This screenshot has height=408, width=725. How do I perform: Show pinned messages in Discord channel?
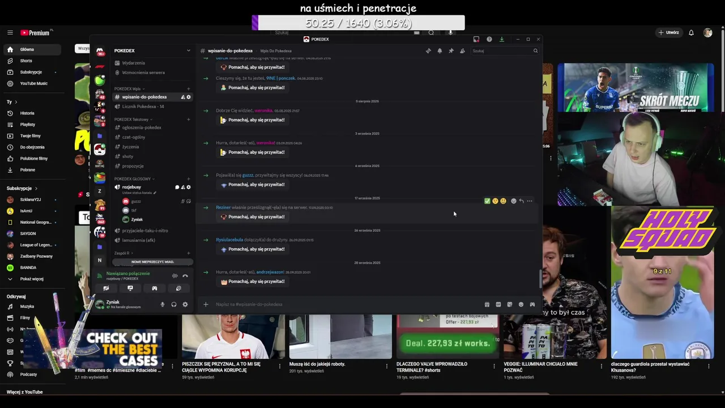(451, 51)
